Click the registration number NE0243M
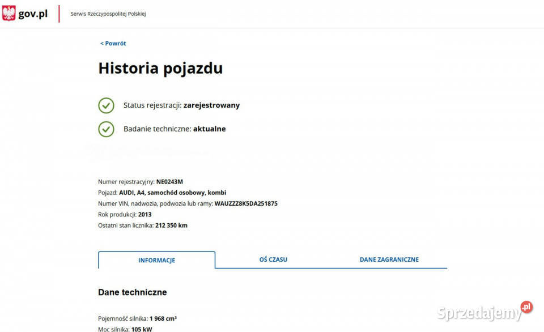This screenshot has height=332, width=544. [x=169, y=182]
